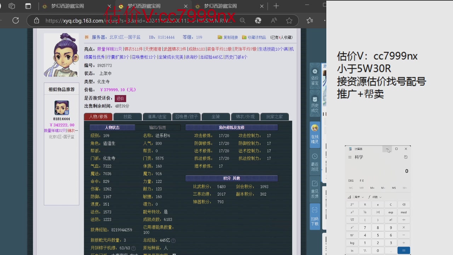Click the character portrait avatar

pos(61,55)
